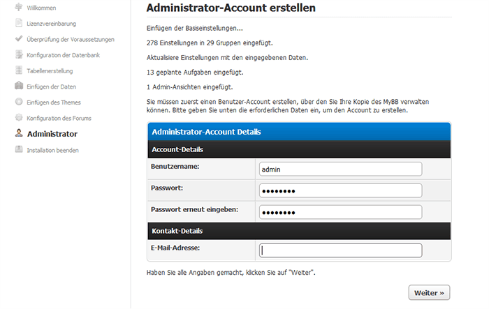This screenshot has height=309, width=489.
Task: Click the Kontakt-Details section header
Action: [299, 231]
